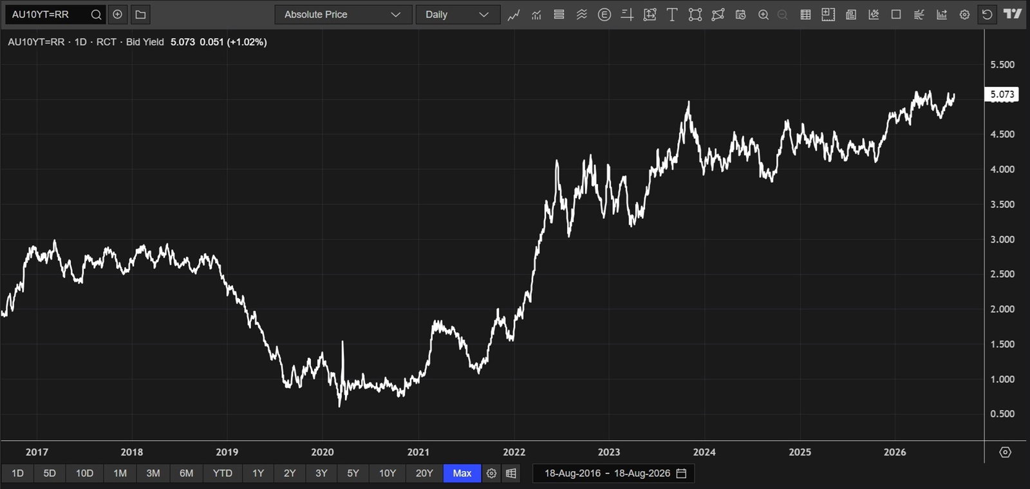This screenshot has width=1030, height=489.
Task: Click the search magnifier in symbol box
Action: point(96,14)
